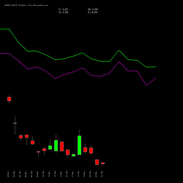Select the tall red candle for 13 Mar

pos(62,146)
